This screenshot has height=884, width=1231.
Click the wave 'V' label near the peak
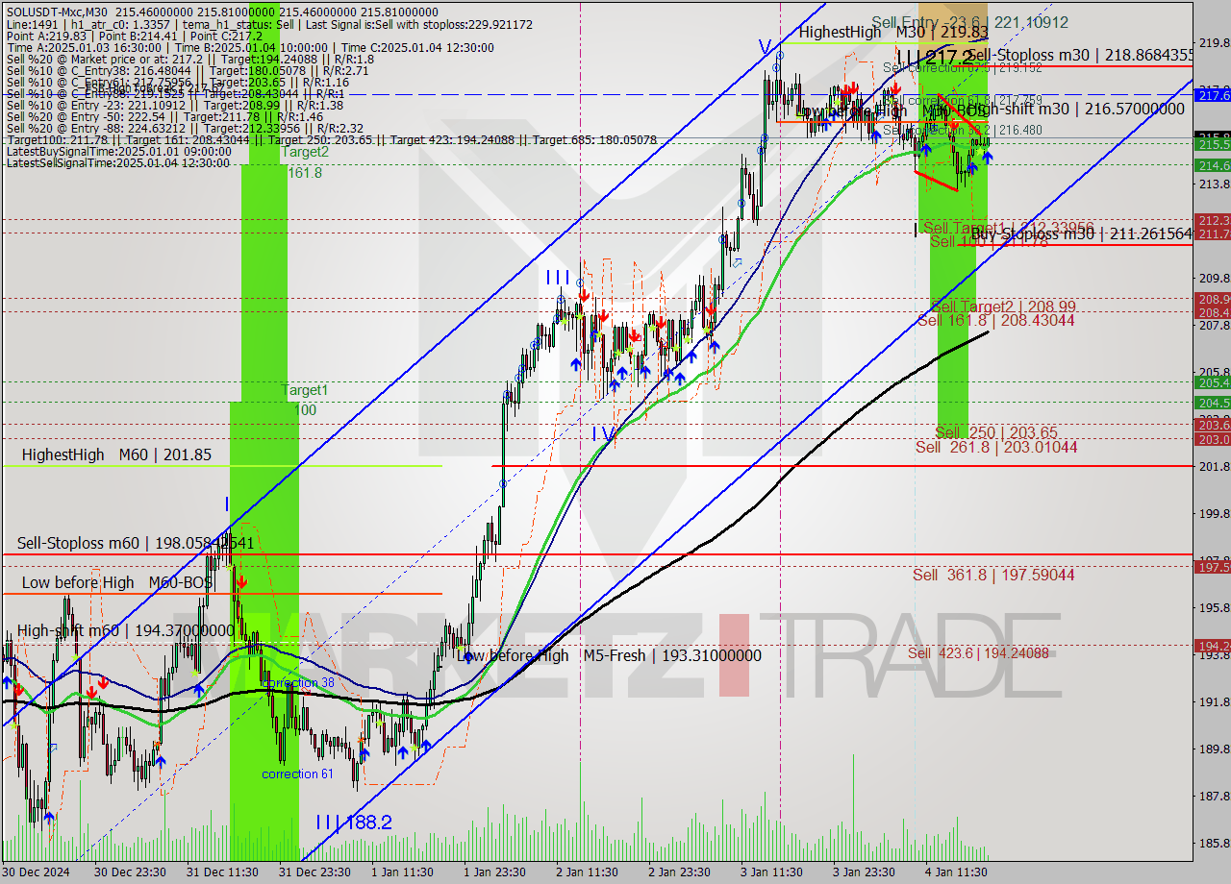point(765,46)
